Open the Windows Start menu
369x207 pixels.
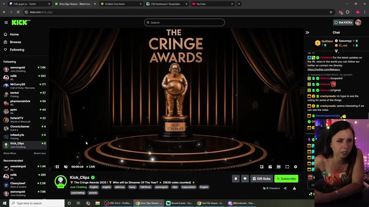pos(4,203)
